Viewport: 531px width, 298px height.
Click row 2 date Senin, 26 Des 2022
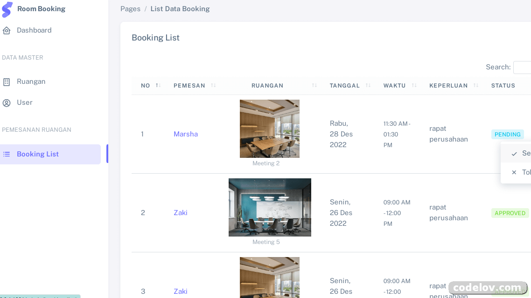[342, 213]
